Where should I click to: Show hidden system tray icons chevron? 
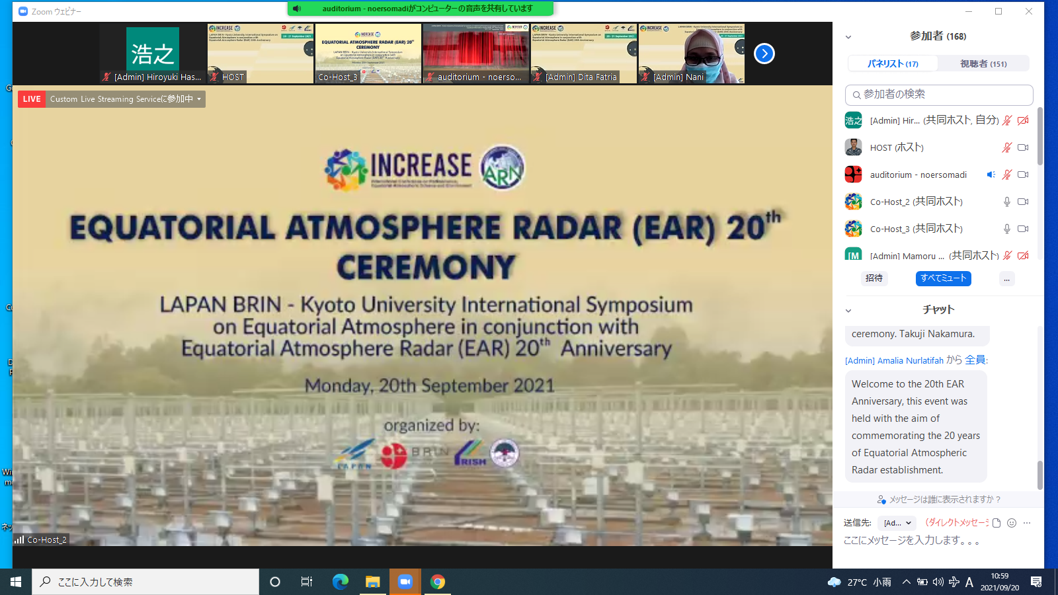pyautogui.click(x=907, y=582)
